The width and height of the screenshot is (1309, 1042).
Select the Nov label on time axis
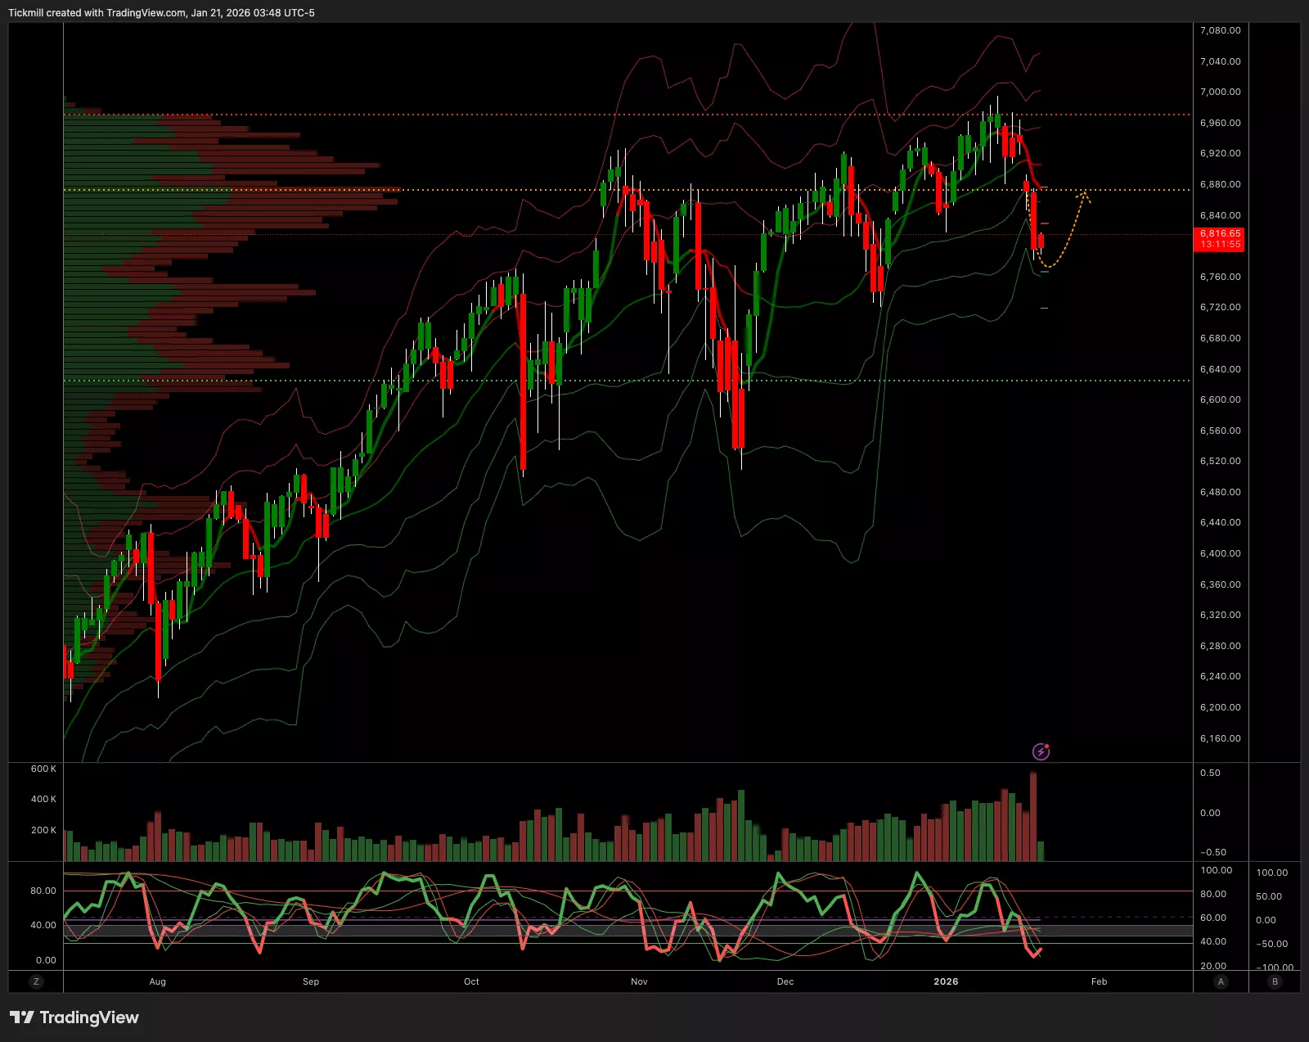(639, 981)
